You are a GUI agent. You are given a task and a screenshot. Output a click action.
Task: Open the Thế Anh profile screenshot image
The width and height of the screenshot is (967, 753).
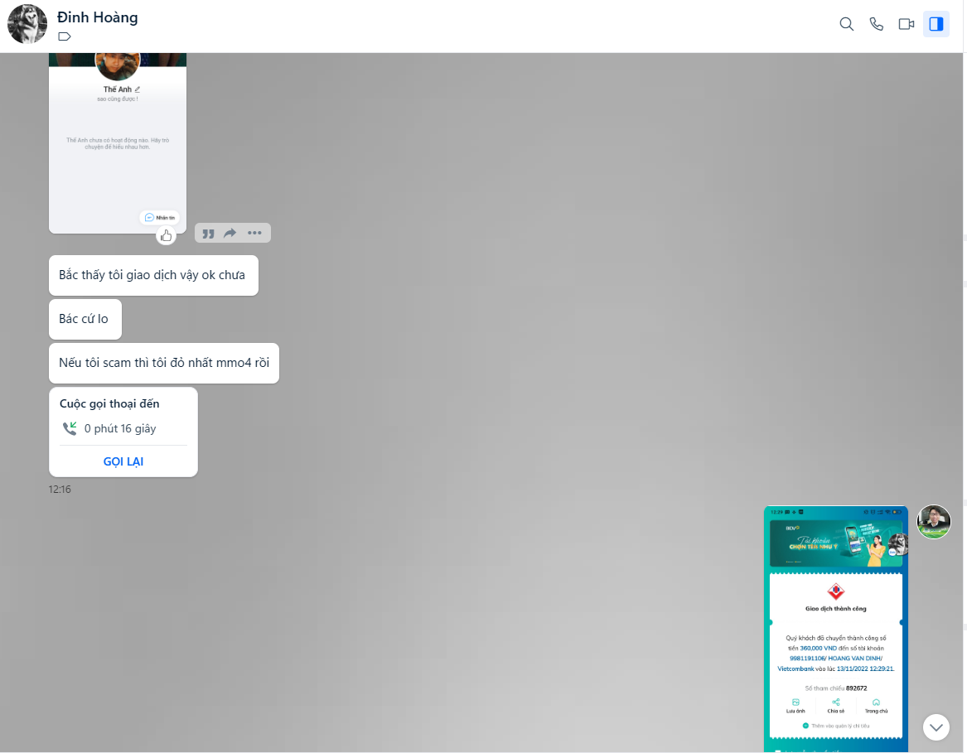118,143
